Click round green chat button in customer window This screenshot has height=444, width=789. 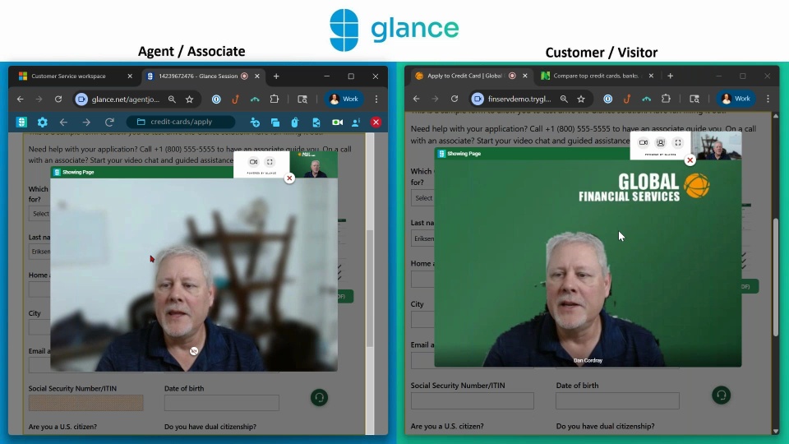coord(721,395)
